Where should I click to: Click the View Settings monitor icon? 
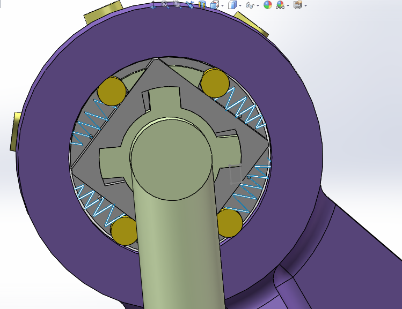pyautogui.click(x=298, y=5)
